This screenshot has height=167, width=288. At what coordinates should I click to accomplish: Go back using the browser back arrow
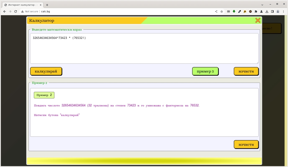4,11
